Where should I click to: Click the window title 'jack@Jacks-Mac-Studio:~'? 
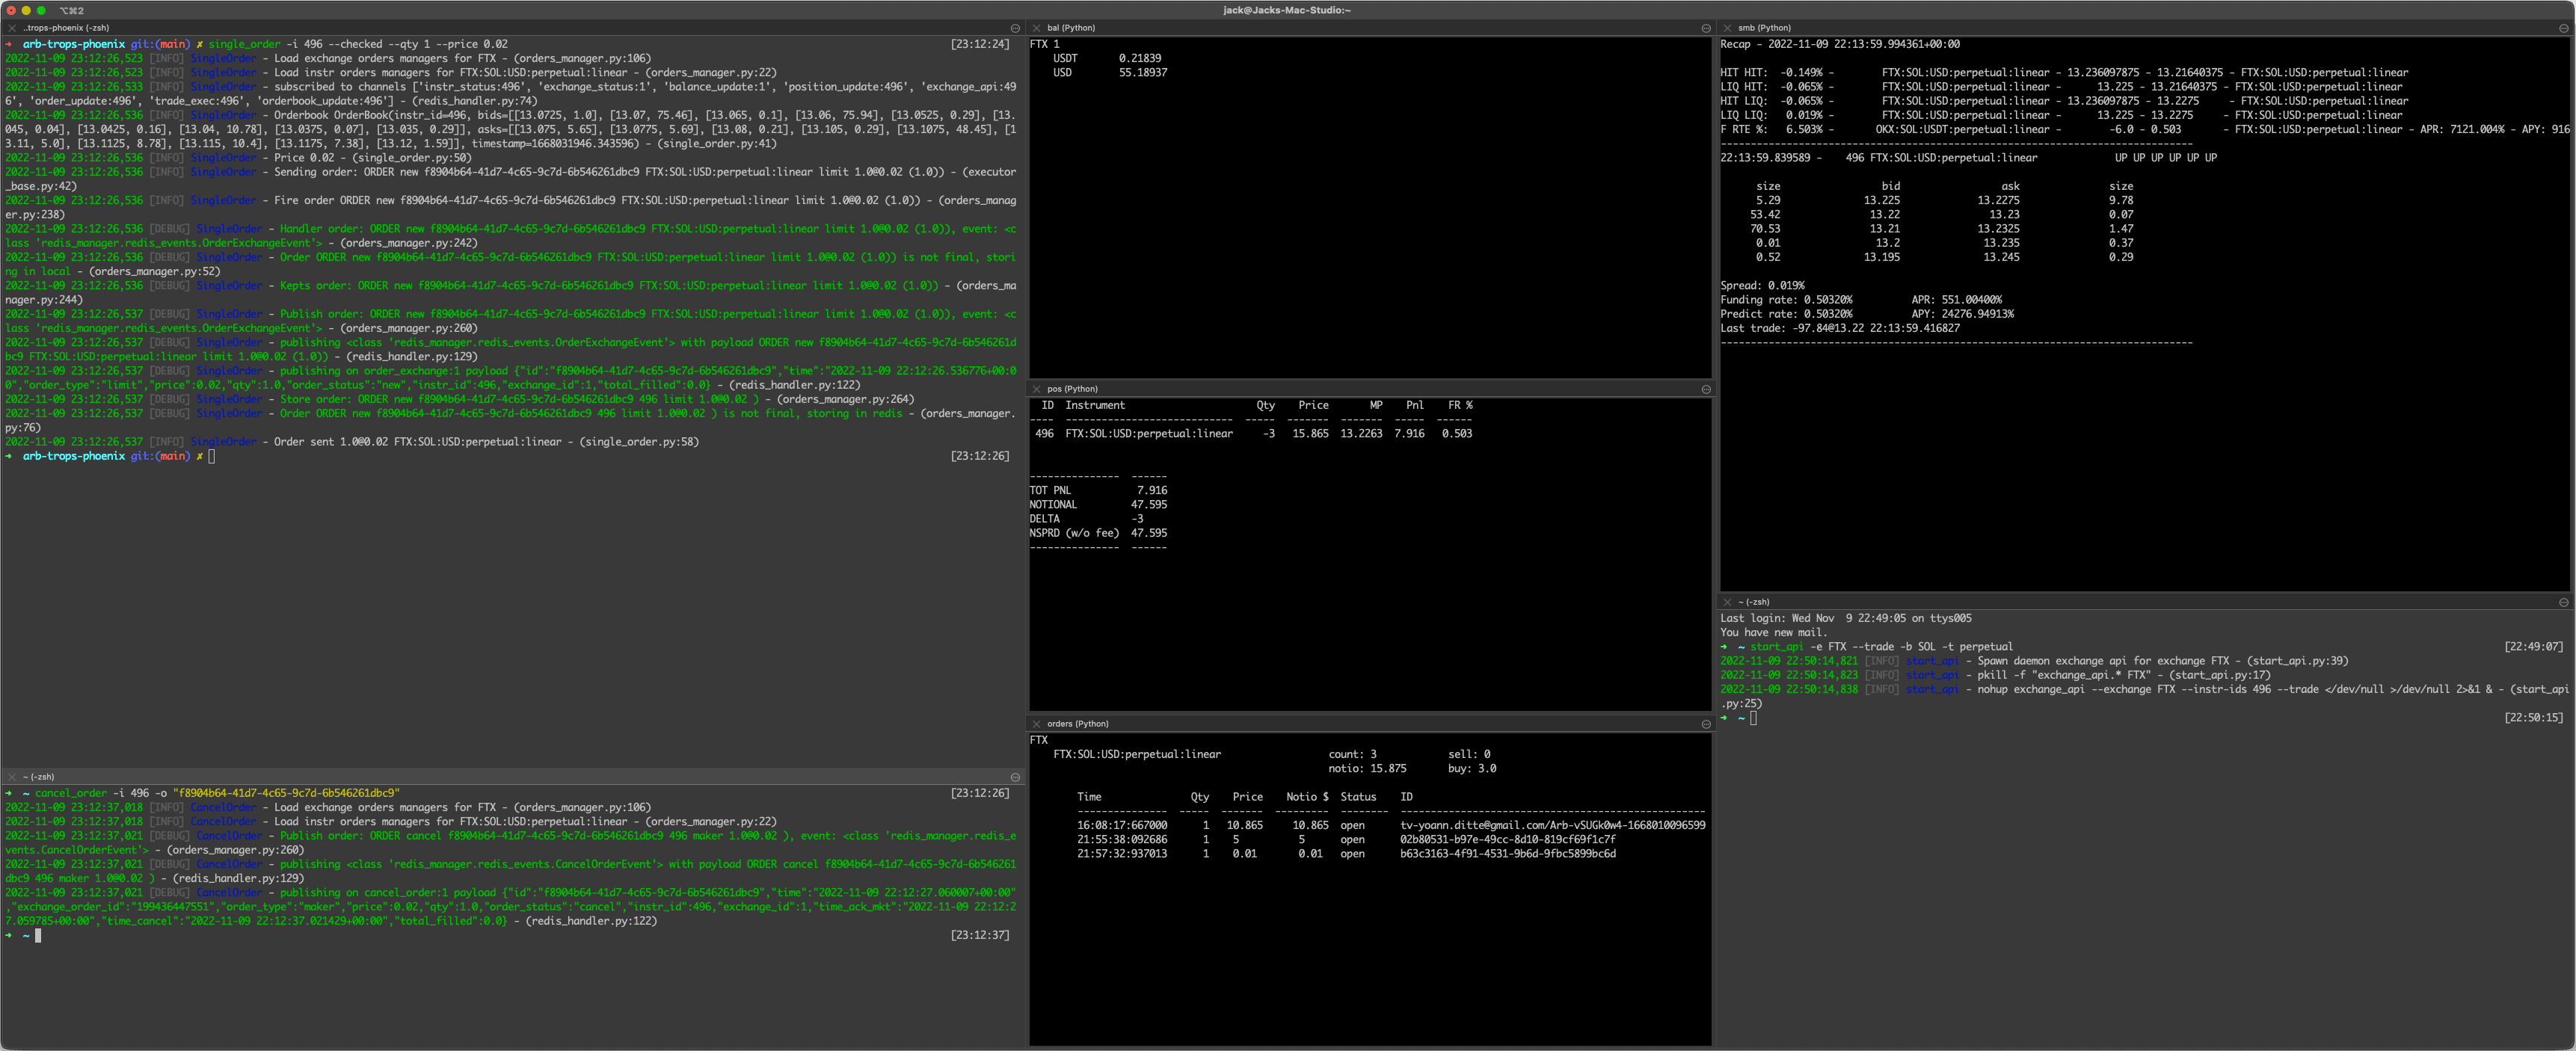pos(1287,10)
